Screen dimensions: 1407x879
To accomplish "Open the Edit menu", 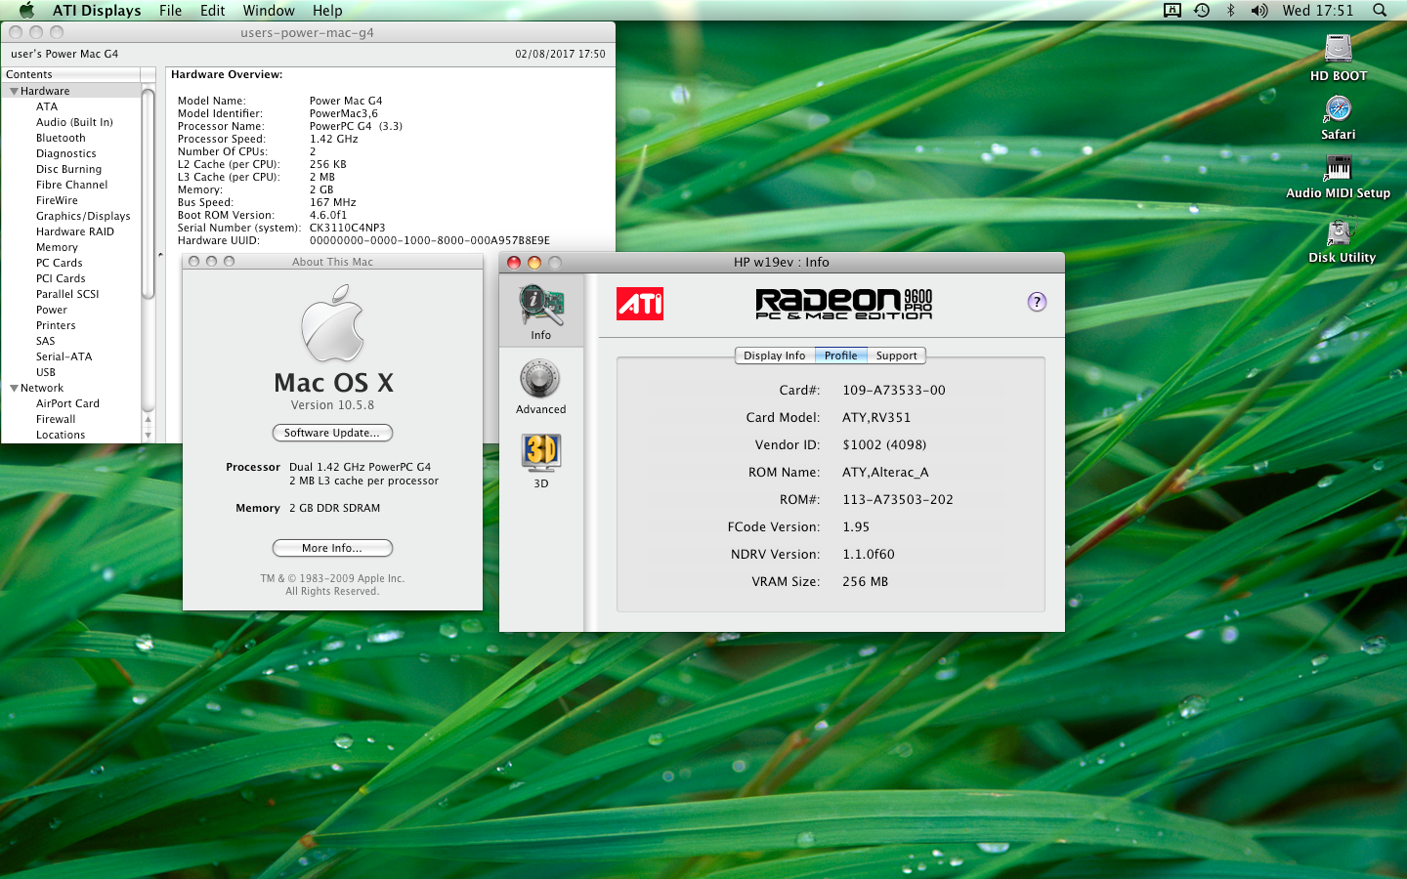I will (x=212, y=10).
